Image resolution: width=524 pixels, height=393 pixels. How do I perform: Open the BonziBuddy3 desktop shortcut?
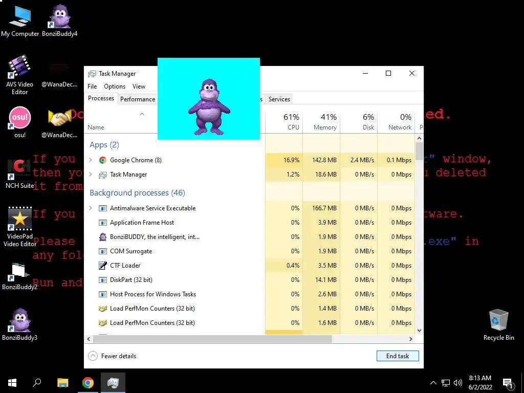[x=20, y=324]
